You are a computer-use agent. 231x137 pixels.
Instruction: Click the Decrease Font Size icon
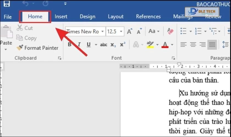tap(139, 32)
